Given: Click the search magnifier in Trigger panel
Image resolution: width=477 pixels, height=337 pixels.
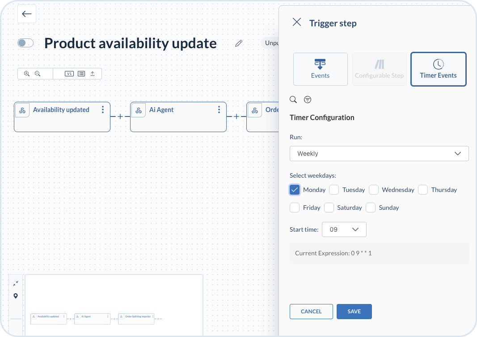Looking at the screenshot, I should (293, 100).
